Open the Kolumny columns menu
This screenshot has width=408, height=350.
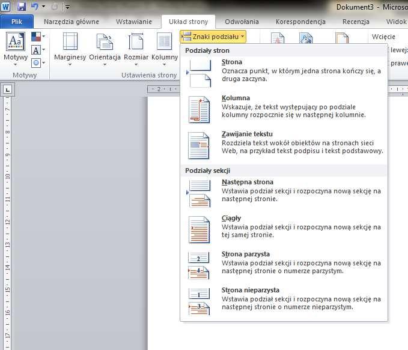tap(165, 49)
